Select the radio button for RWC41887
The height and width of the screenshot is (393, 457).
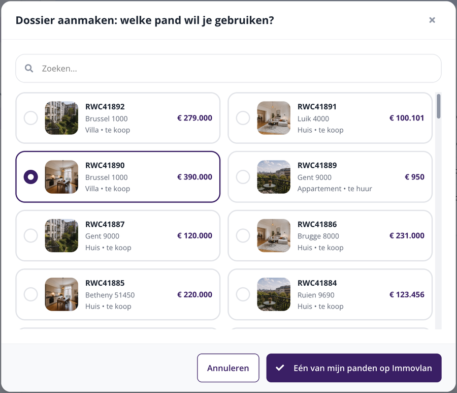[30, 235]
